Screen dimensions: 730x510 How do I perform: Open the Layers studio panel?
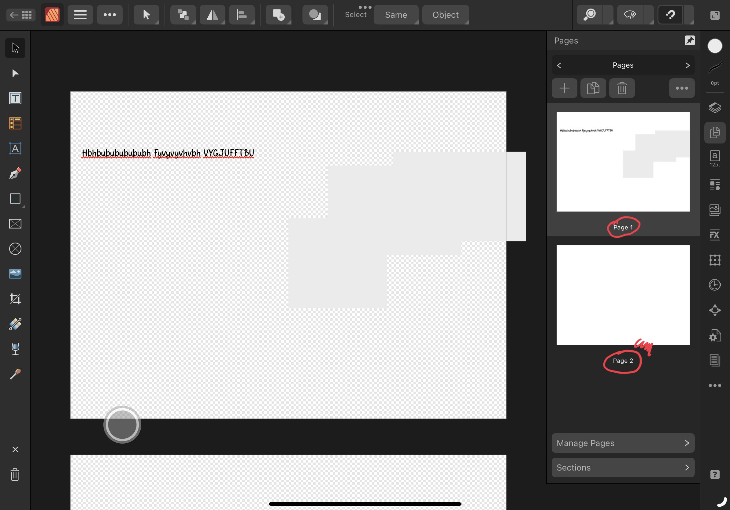(x=714, y=107)
